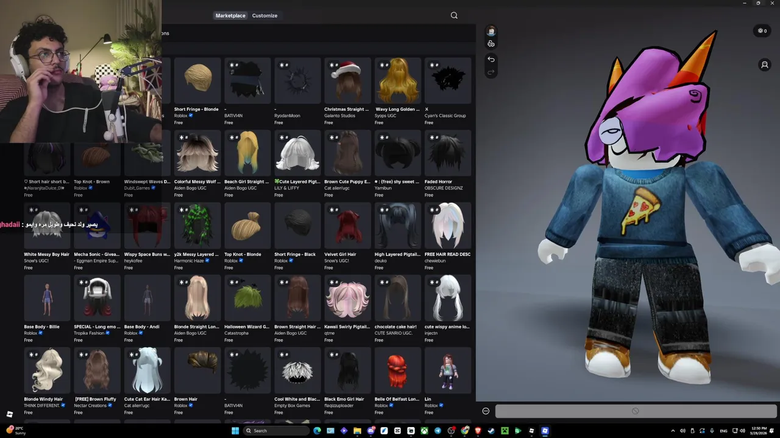The image size is (780, 438).
Task: Select the Base Body - Billie item
Action: click(x=47, y=298)
